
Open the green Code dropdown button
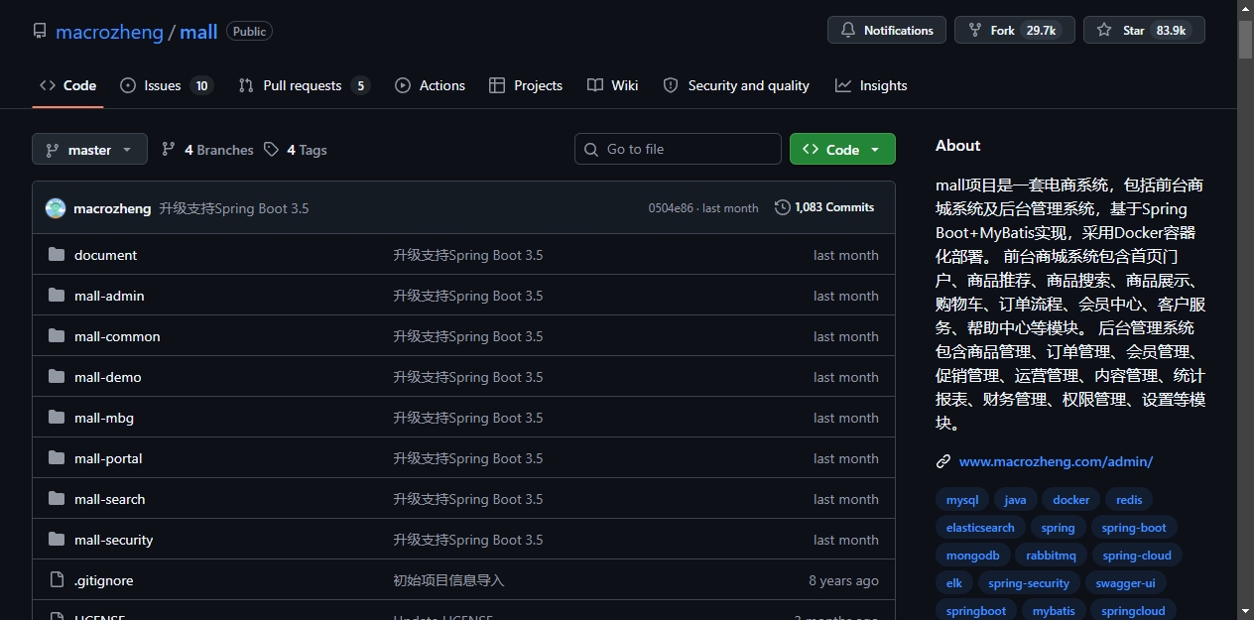point(842,149)
